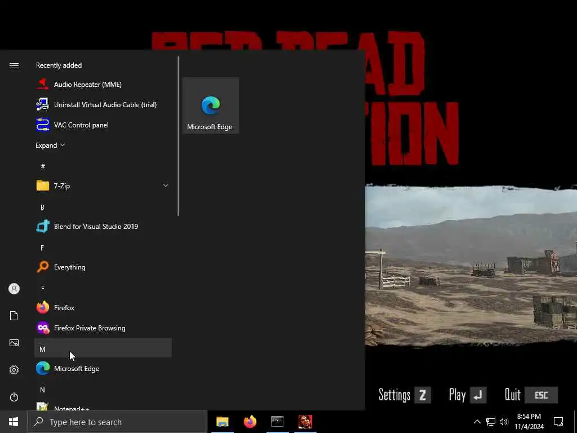Viewport: 577px width, 433px height.
Task: Launch Blend for Visual Studio 2019
Action: coord(103,226)
